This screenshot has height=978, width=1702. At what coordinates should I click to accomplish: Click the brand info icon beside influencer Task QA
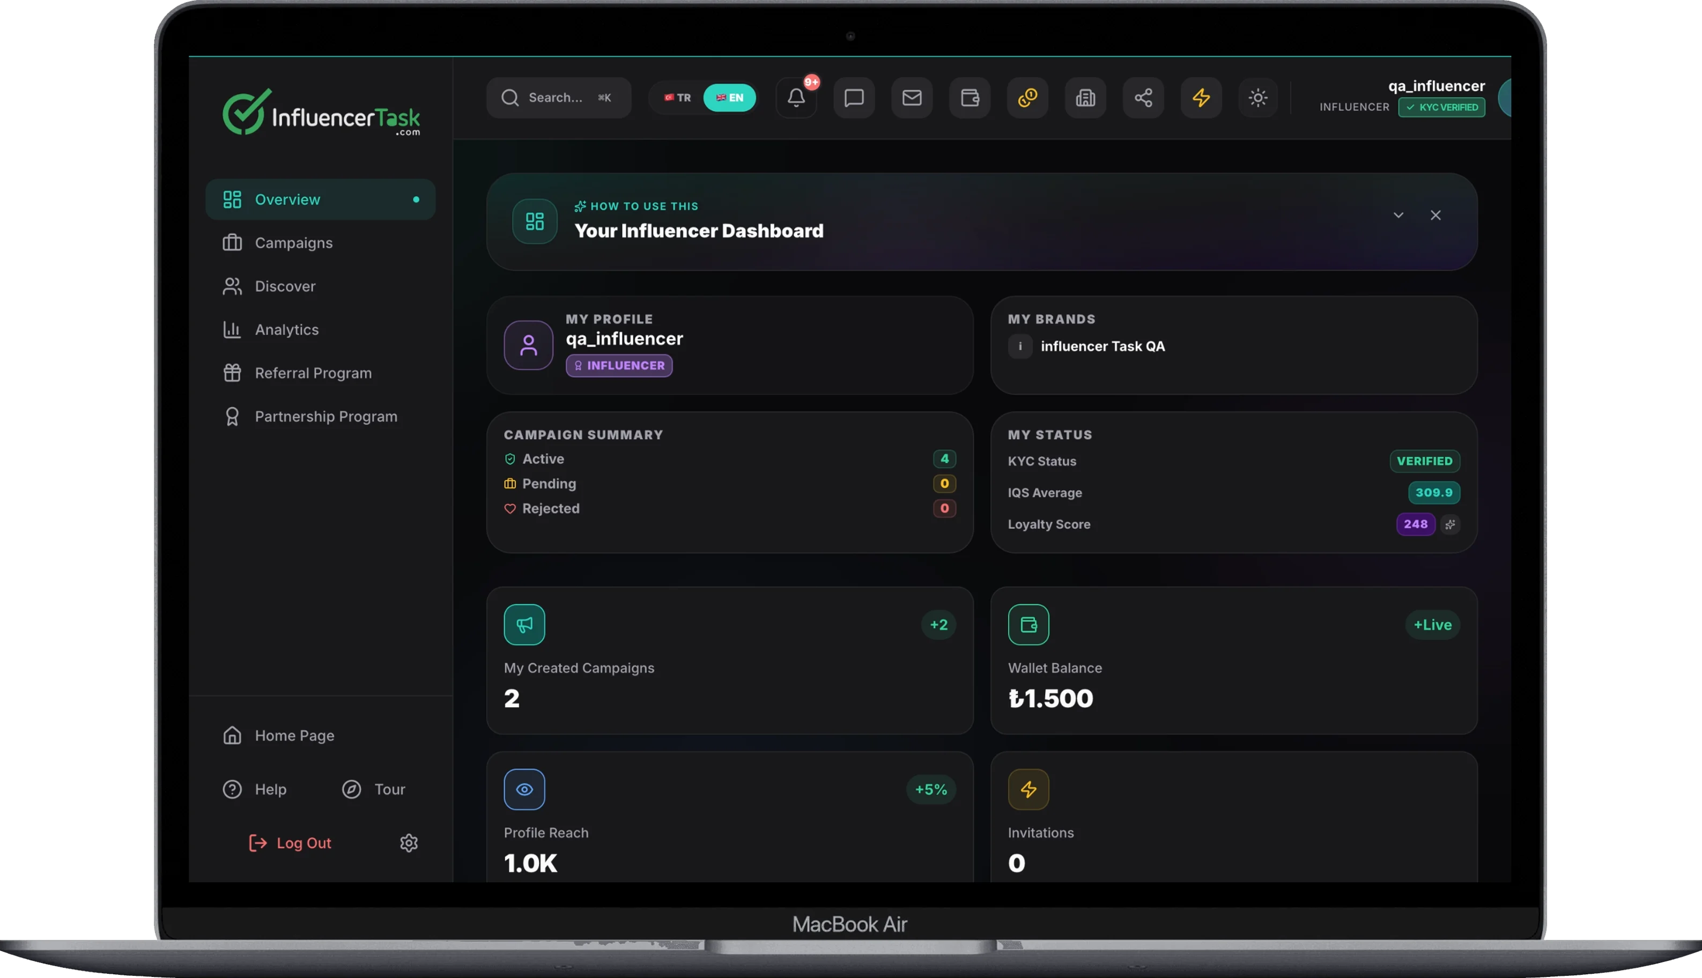tap(1020, 346)
